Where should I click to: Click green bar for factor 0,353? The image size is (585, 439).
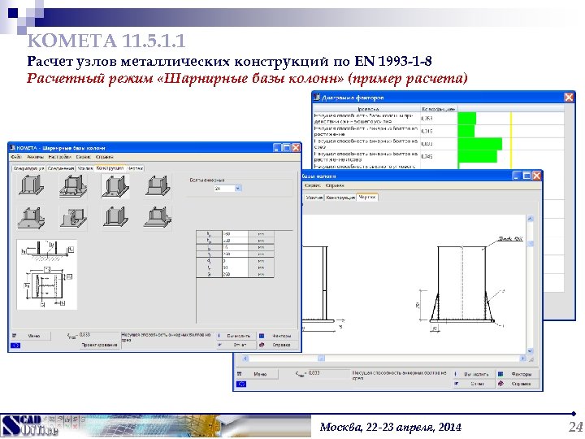(x=467, y=119)
